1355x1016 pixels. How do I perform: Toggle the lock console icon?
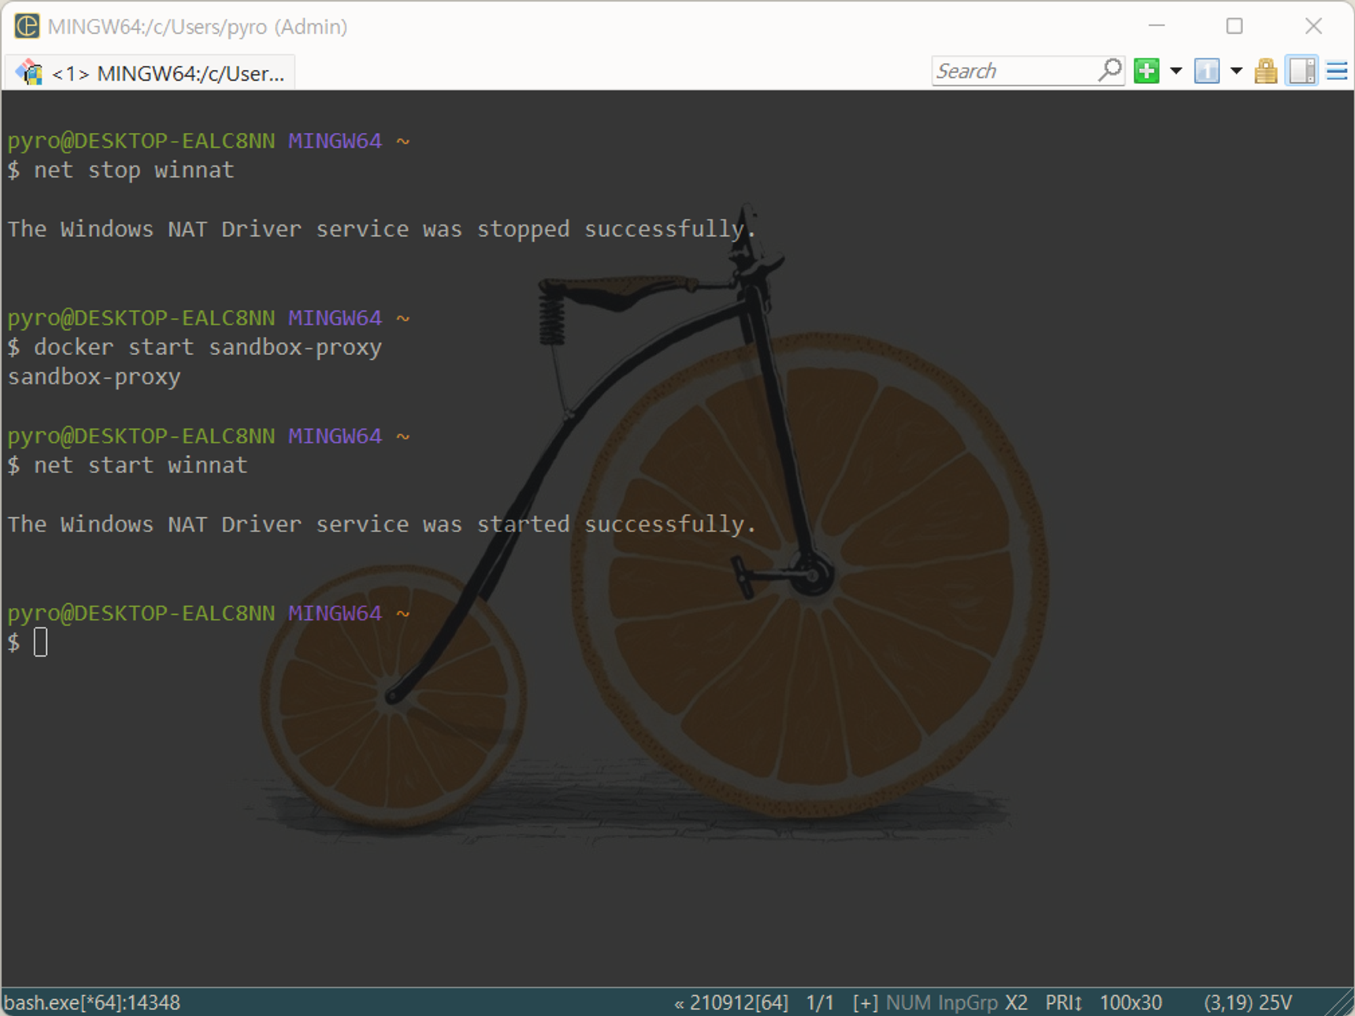(x=1266, y=70)
